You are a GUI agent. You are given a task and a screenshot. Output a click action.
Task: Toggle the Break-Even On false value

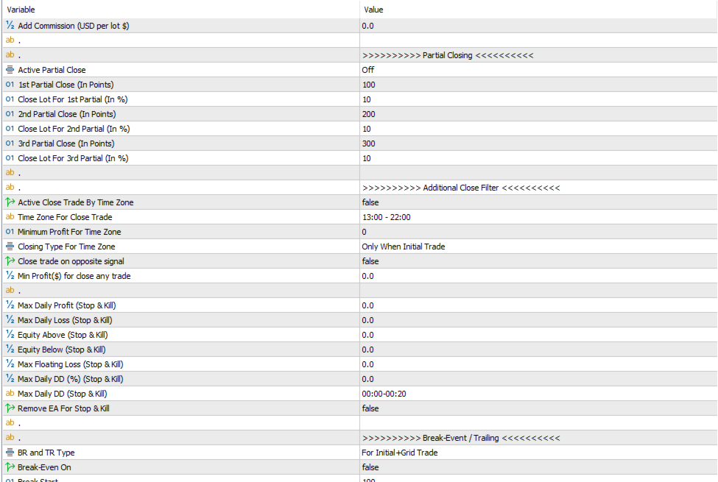coord(370,467)
